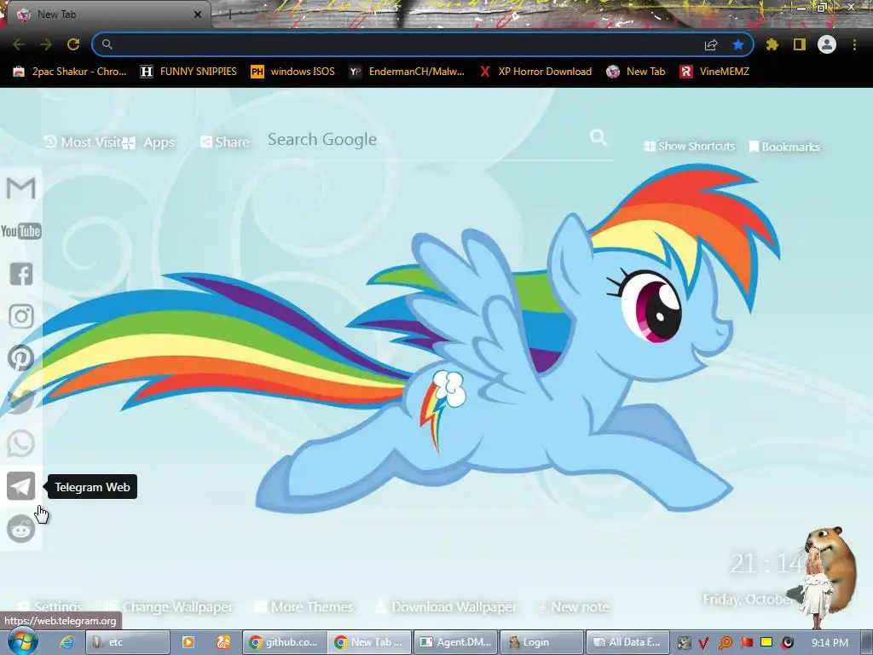Click the 21:14 clock widget
The height and width of the screenshot is (655, 873).
(767, 563)
